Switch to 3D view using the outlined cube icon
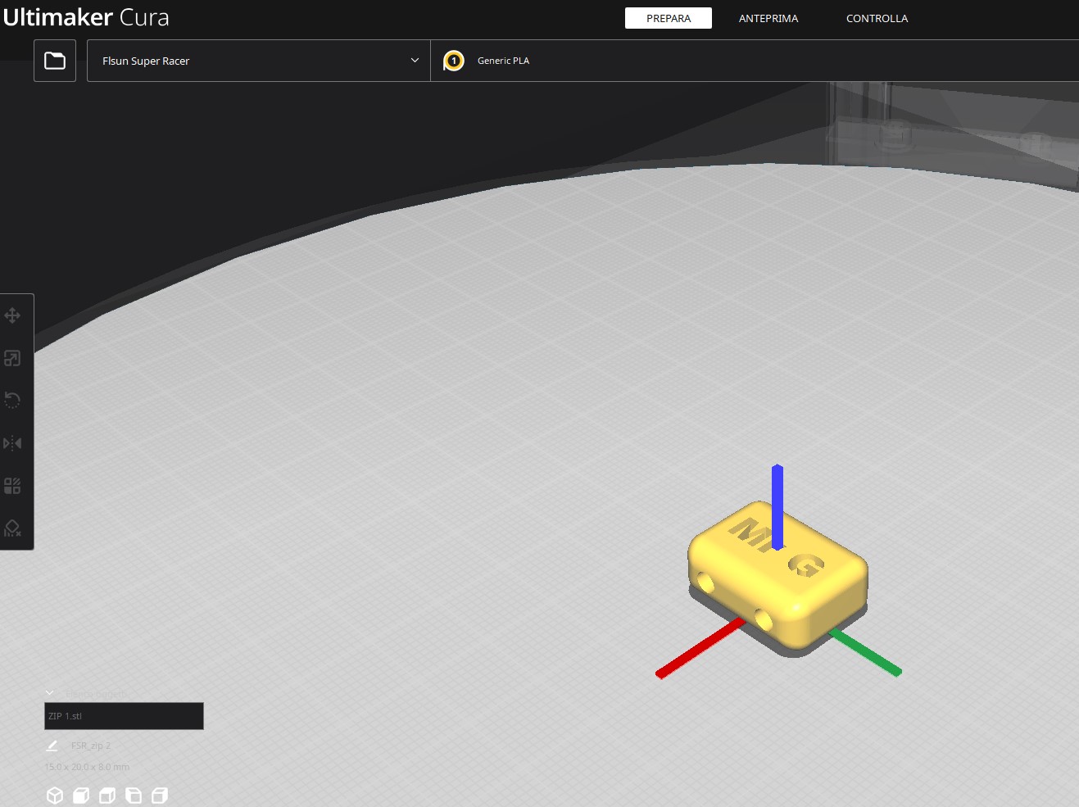The height and width of the screenshot is (807, 1079). click(55, 796)
